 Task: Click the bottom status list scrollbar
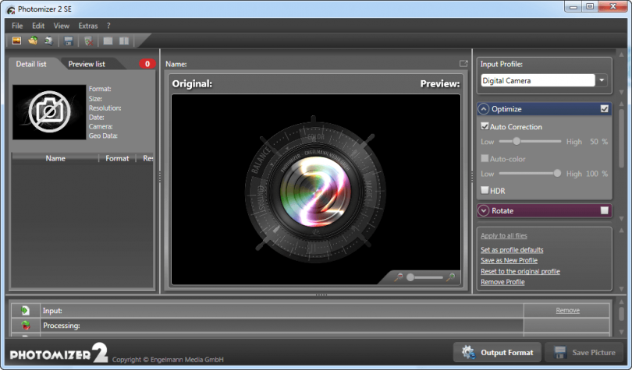[x=622, y=315]
